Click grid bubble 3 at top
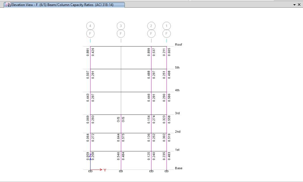 pos(121,26)
